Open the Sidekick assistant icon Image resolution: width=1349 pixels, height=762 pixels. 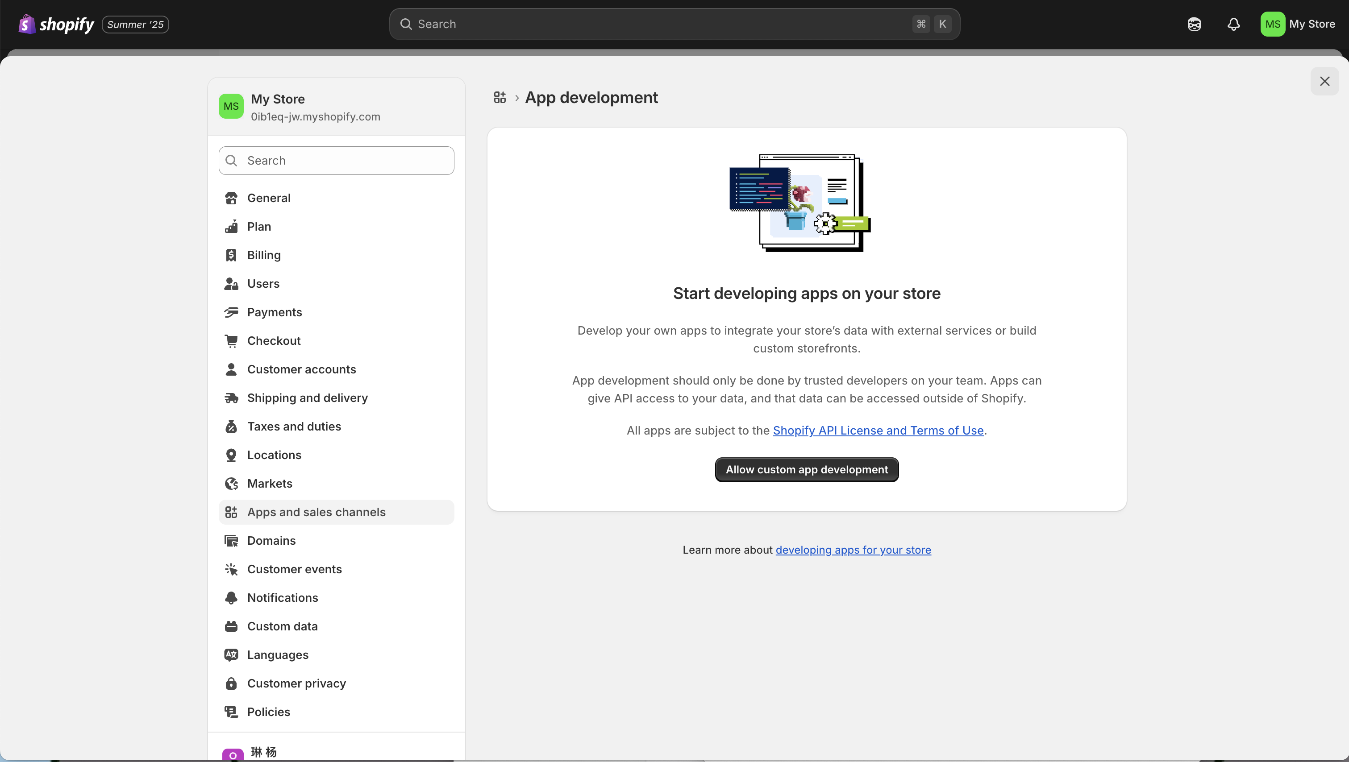click(x=1194, y=24)
